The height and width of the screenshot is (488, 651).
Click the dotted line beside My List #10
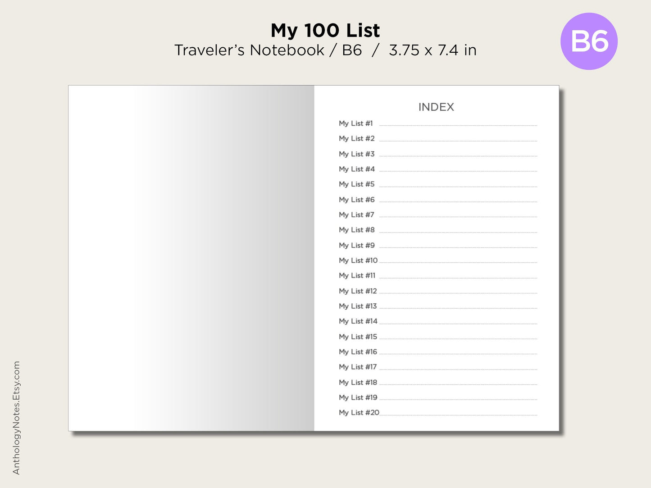coord(458,263)
